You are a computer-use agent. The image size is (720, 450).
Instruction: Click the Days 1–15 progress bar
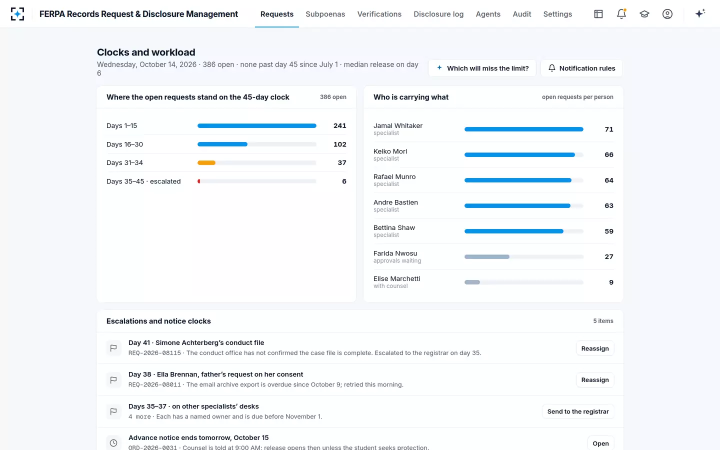click(257, 126)
